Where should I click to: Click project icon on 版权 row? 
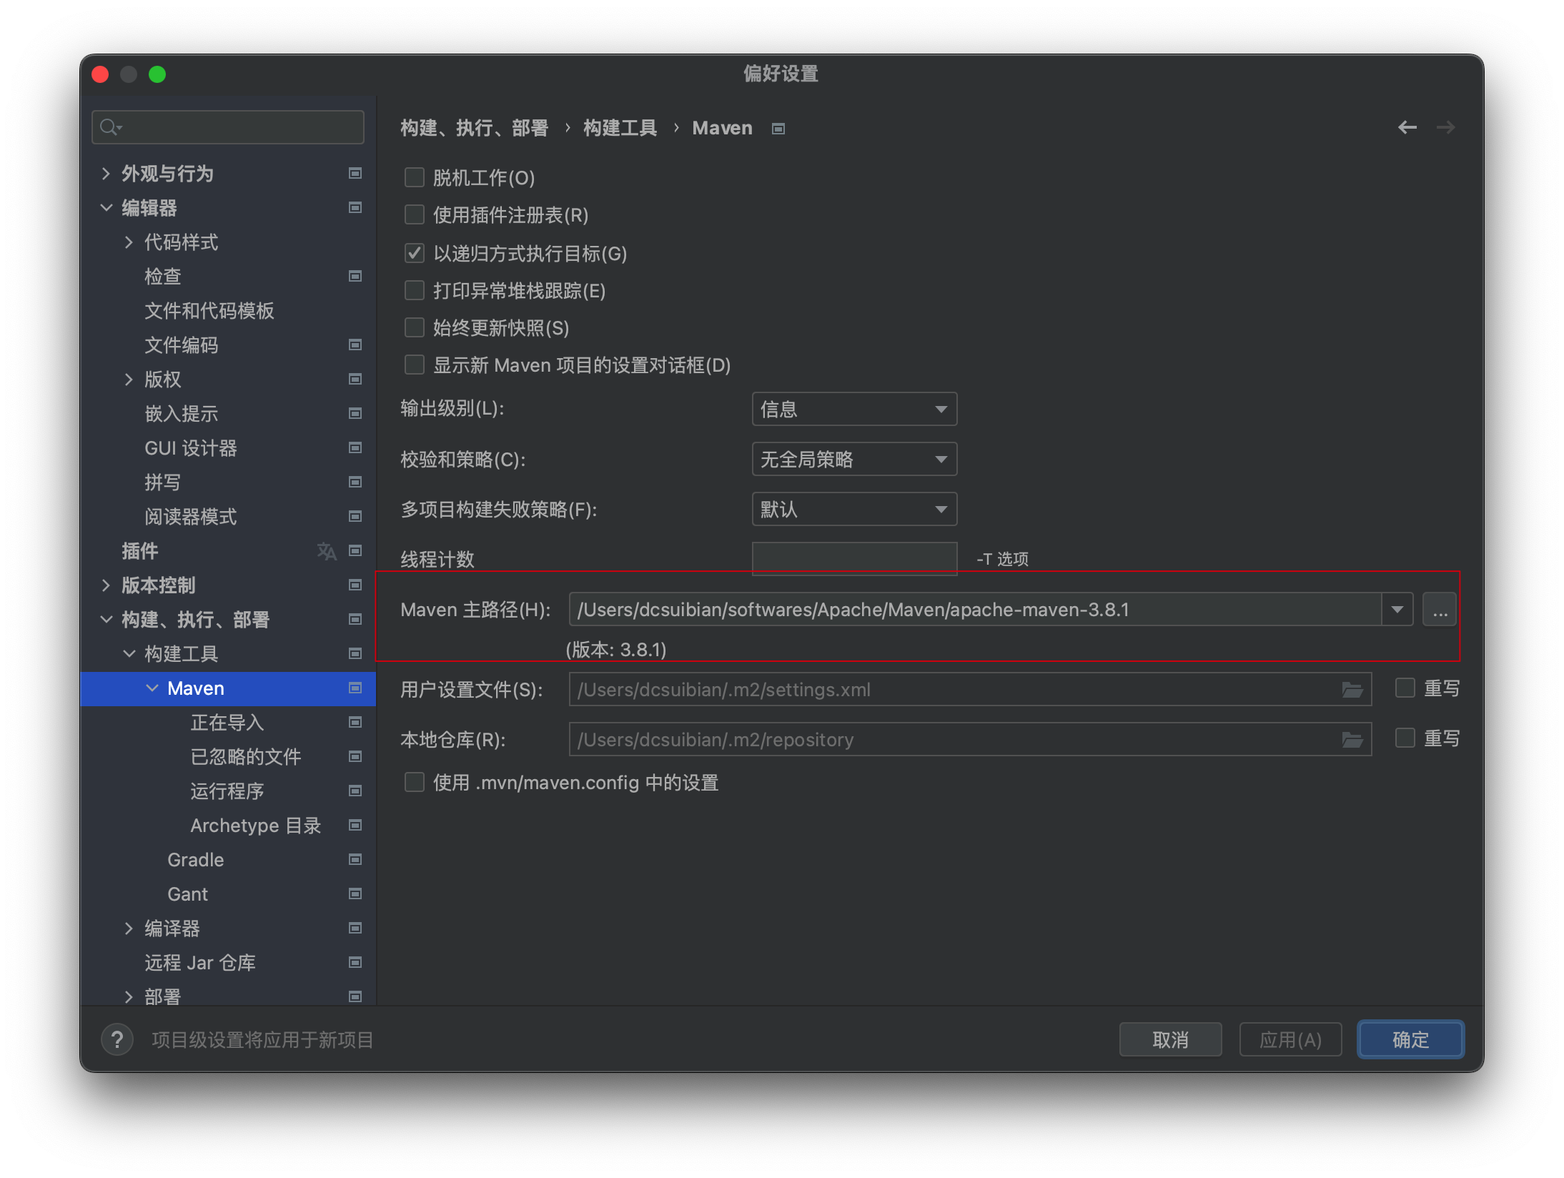click(355, 379)
